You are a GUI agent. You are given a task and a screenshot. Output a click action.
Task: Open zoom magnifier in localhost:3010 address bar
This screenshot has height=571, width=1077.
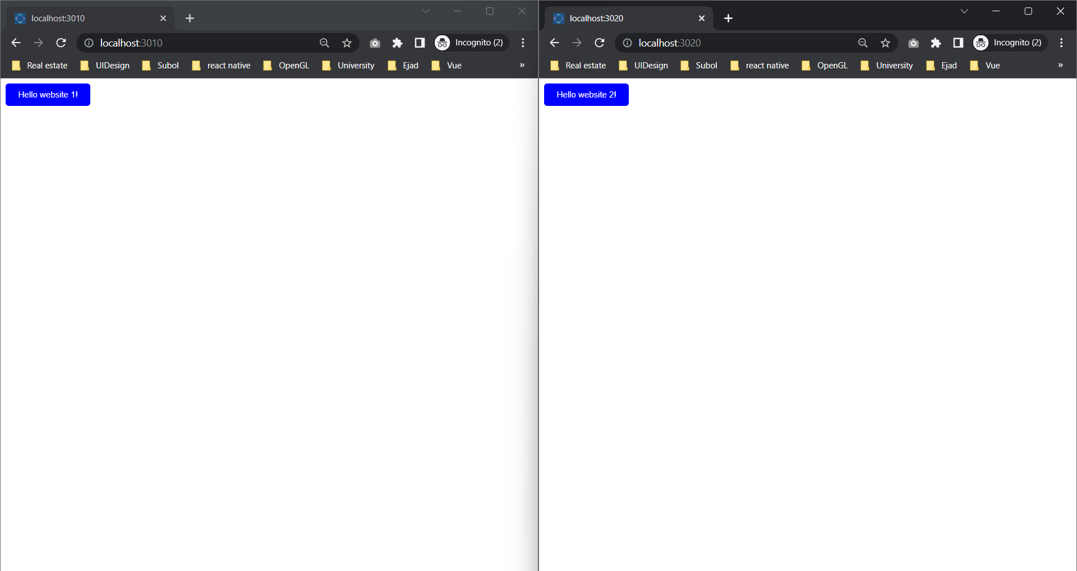324,43
